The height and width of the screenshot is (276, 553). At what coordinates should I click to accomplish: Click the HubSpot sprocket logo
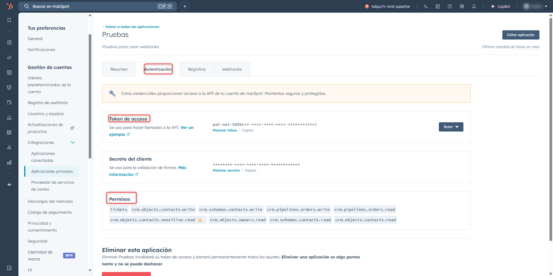pyautogui.click(x=9, y=6)
